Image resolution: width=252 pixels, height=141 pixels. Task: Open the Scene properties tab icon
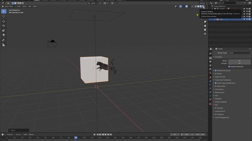coord(210,69)
